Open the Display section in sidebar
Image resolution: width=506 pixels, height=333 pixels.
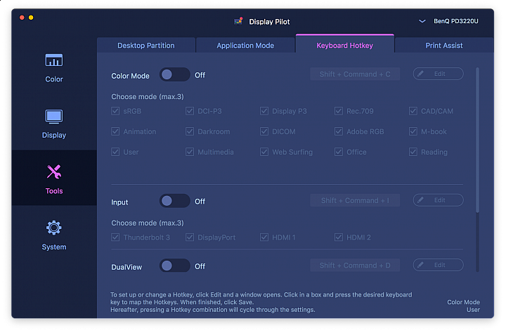coord(54,124)
